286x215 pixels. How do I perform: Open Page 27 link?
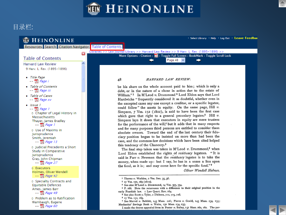click(51, 163)
